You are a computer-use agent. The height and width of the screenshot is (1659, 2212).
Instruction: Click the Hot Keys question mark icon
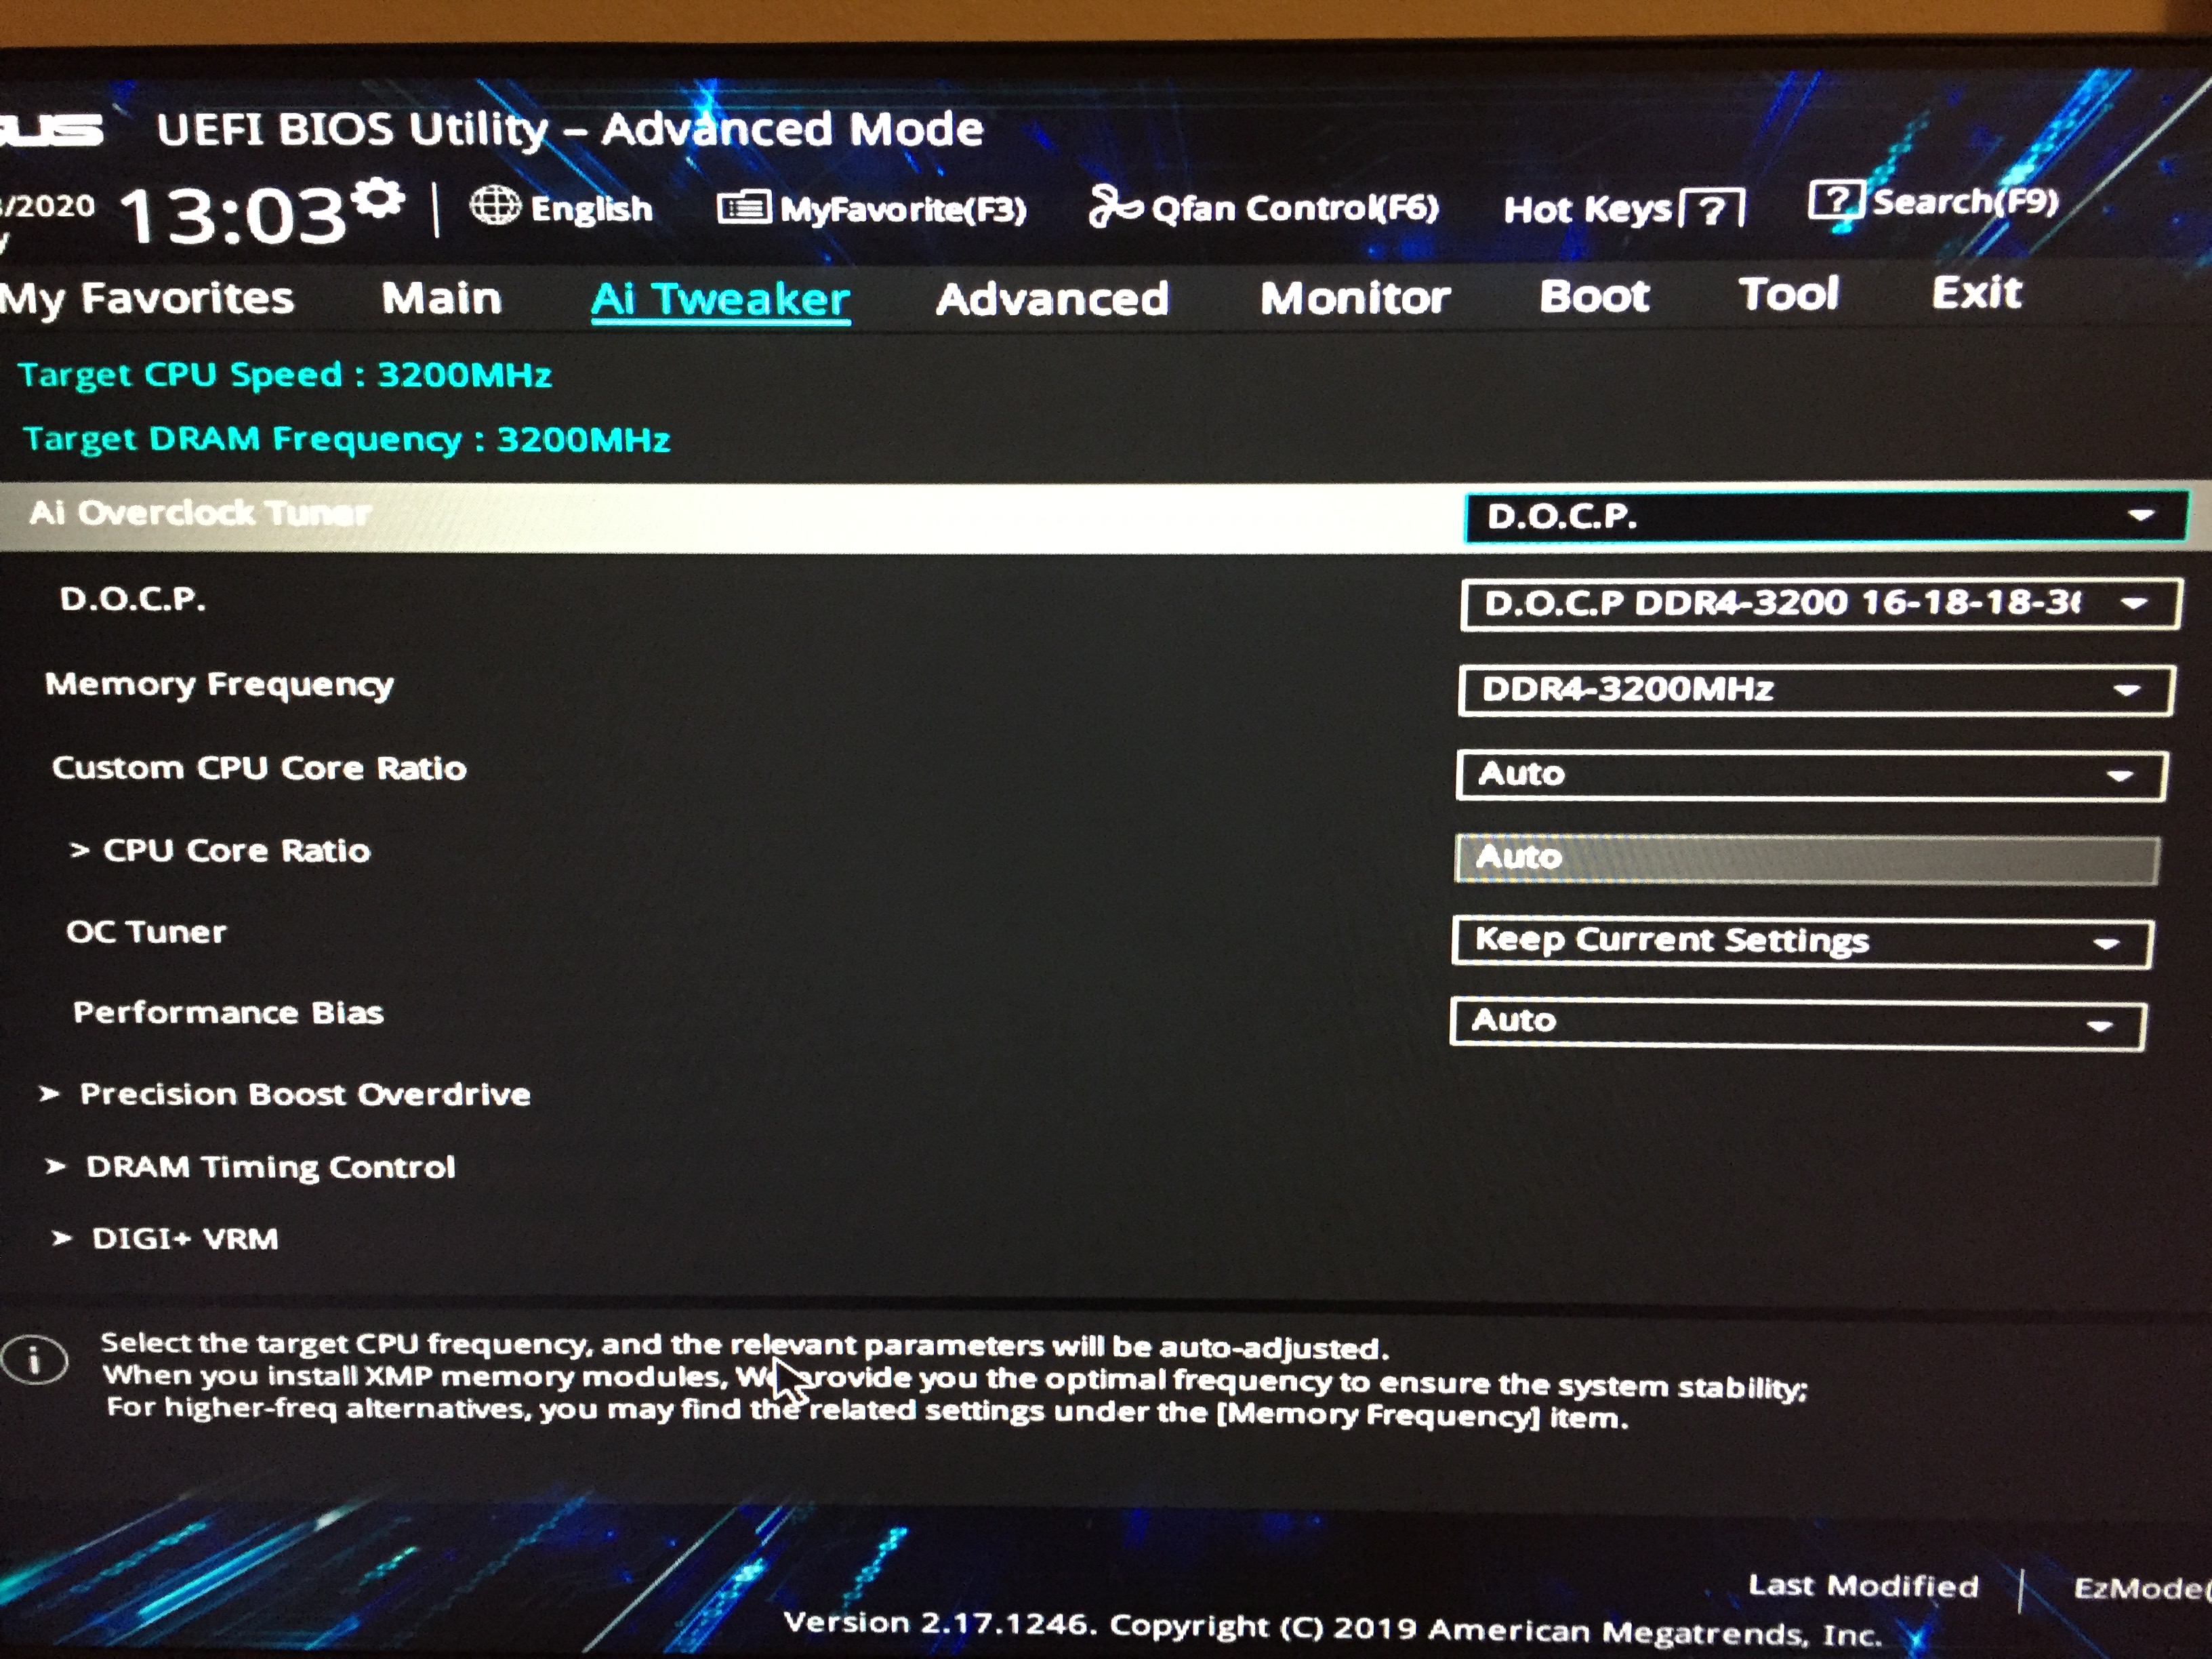pyautogui.click(x=1713, y=209)
